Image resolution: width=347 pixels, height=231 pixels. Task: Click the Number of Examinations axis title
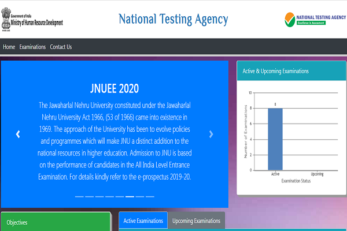click(245, 132)
